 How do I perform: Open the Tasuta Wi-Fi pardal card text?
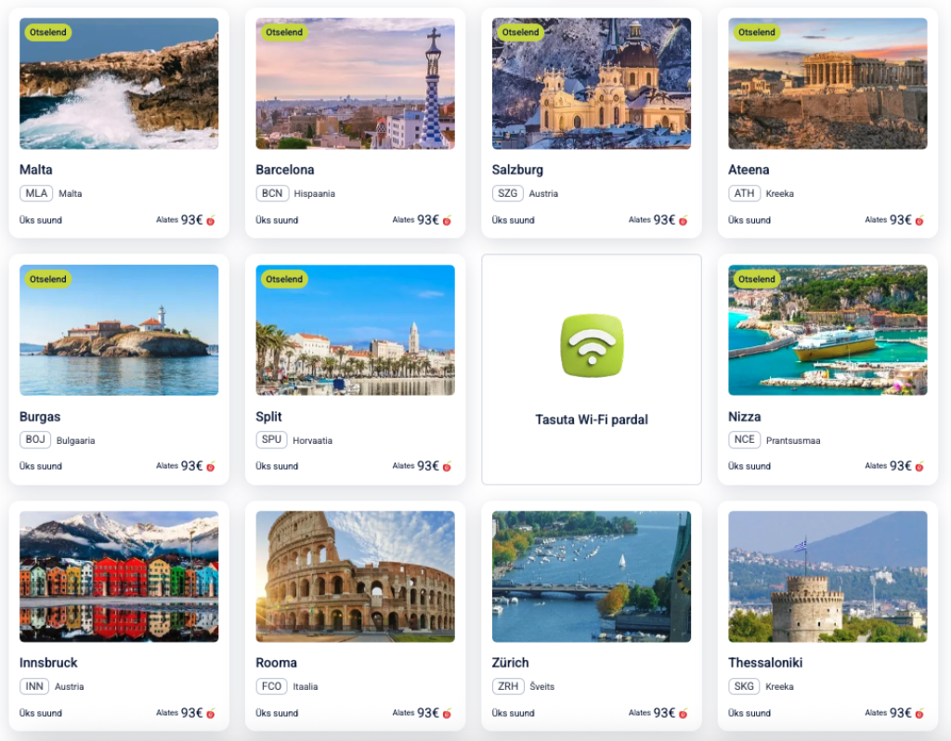592,420
